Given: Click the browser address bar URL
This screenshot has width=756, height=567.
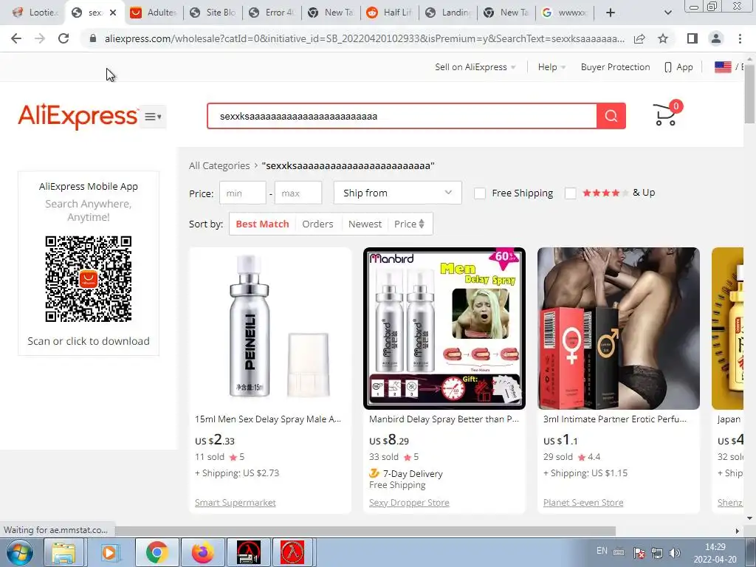Looking at the screenshot, I should click(x=364, y=38).
